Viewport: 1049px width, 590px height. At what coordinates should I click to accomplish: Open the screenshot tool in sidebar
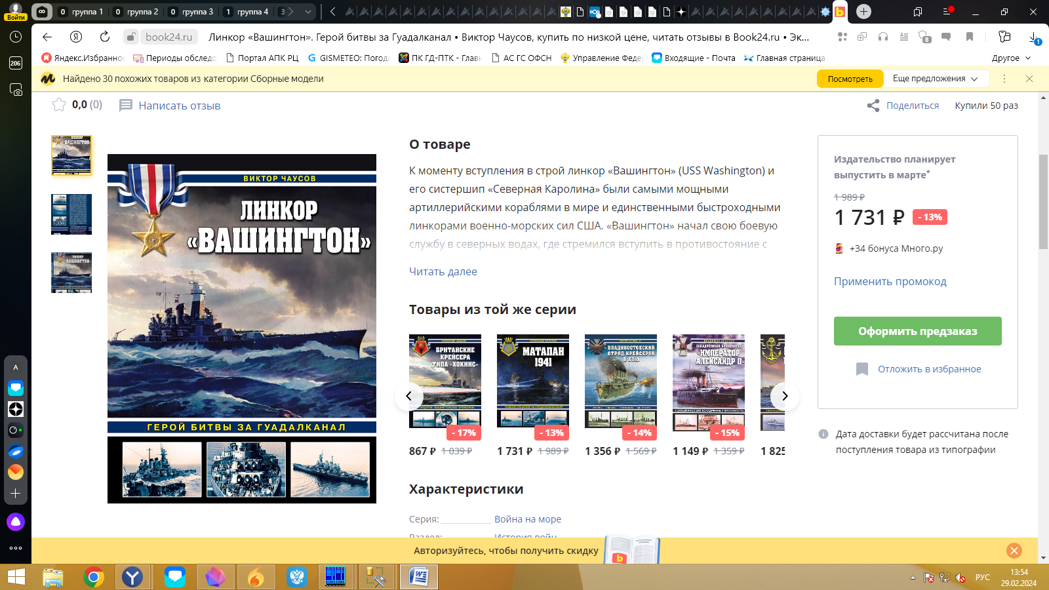click(x=16, y=89)
